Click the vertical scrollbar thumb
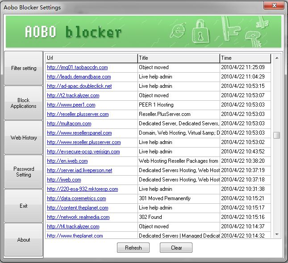Viewport: 288px width, 263px height. 277,136
